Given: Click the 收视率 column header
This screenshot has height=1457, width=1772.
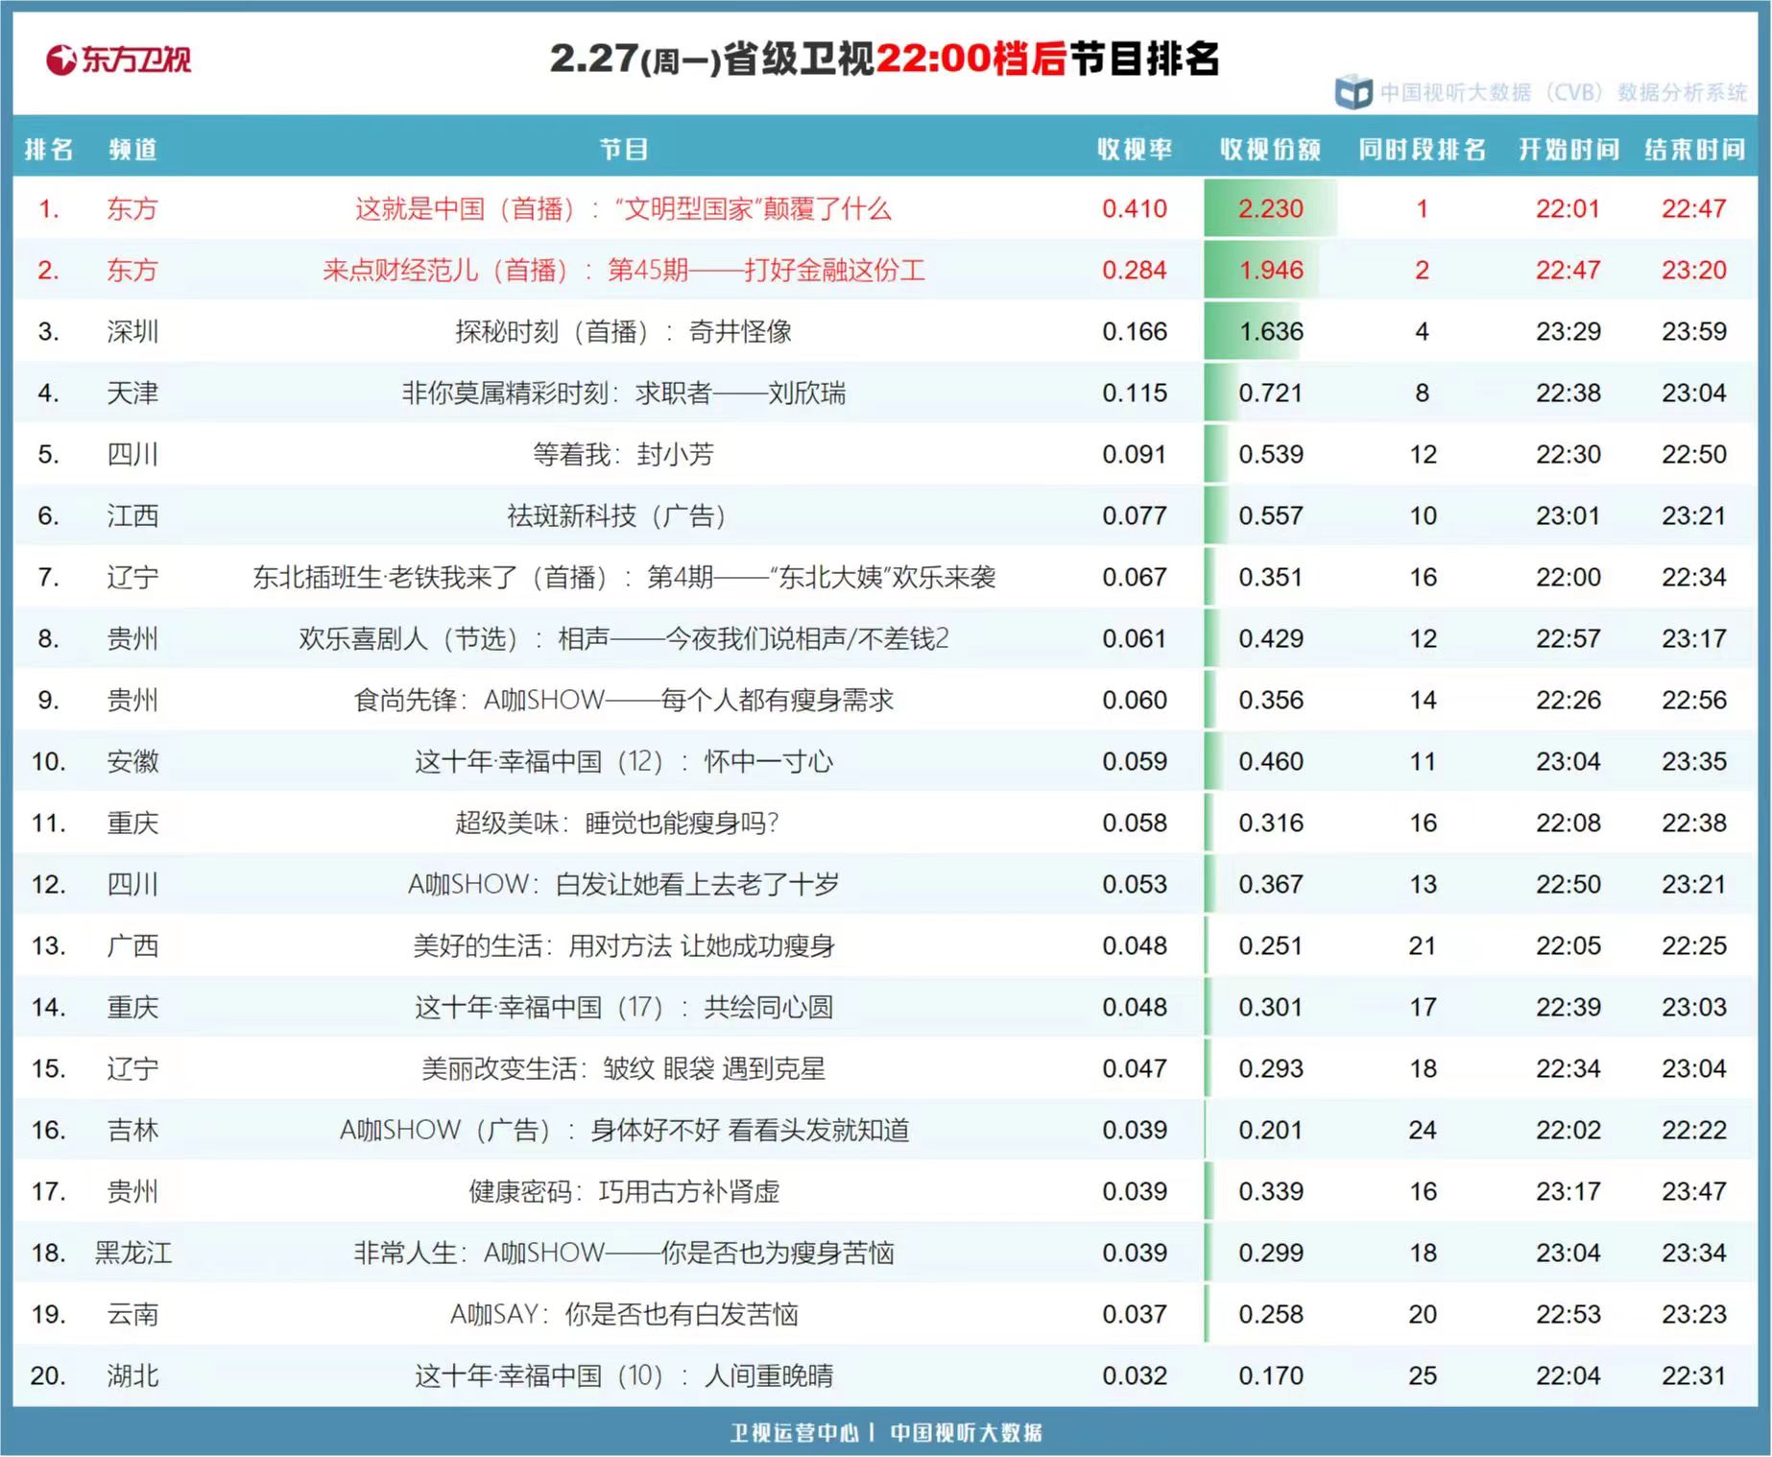Looking at the screenshot, I should point(1135,150).
